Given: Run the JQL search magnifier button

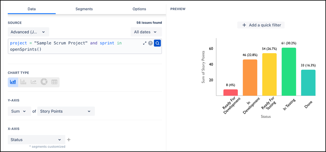Looking at the screenshot, I should point(157,43).
